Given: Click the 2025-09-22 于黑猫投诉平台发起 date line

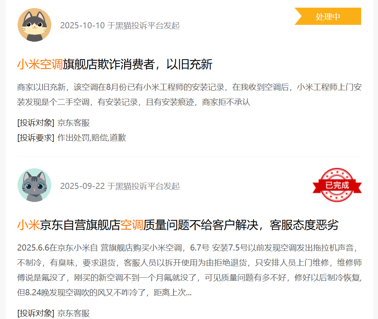Looking at the screenshot, I should (x=120, y=186).
